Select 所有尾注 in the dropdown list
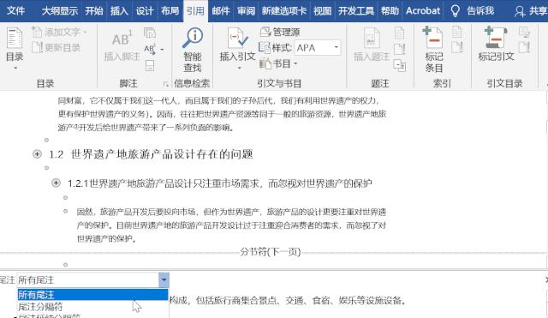Image resolution: width=548 pixels, height=318 pixels. click(x=92, y=295)
